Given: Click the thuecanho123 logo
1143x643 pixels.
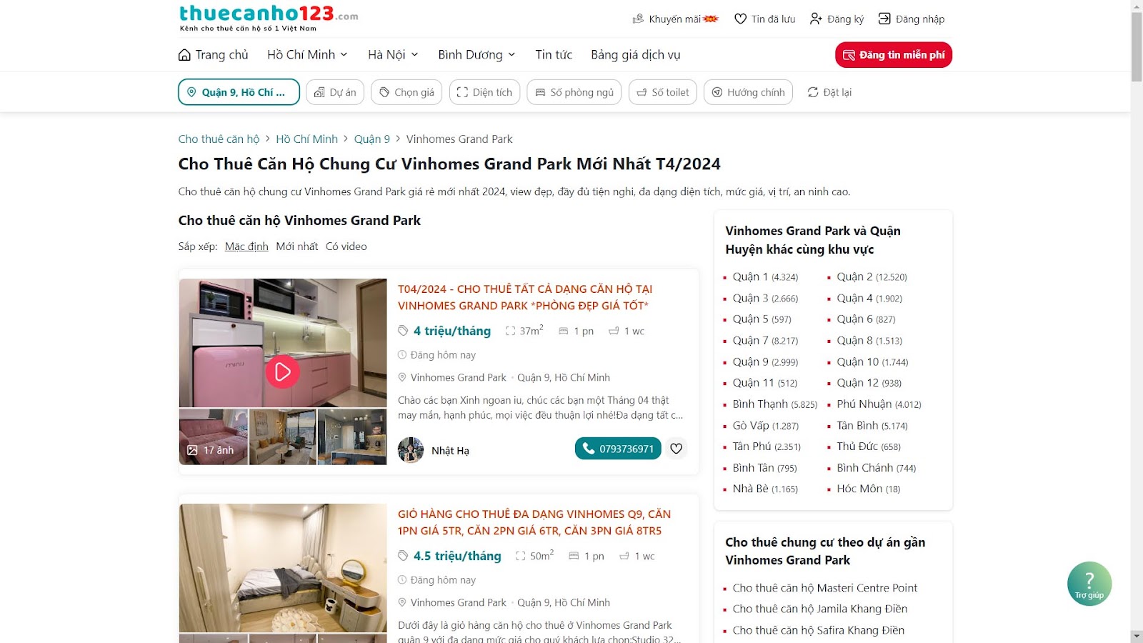Looking at the screenshot, I should tap(269, 18).
